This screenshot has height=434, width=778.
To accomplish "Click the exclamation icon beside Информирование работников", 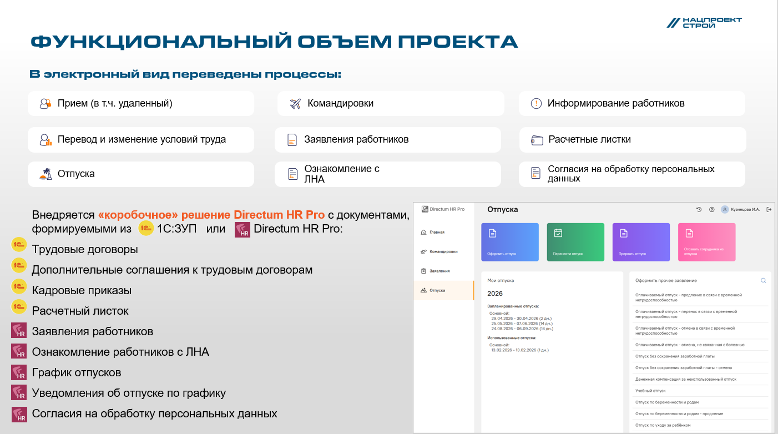I will pyautogui.click(x=536, y=104).
